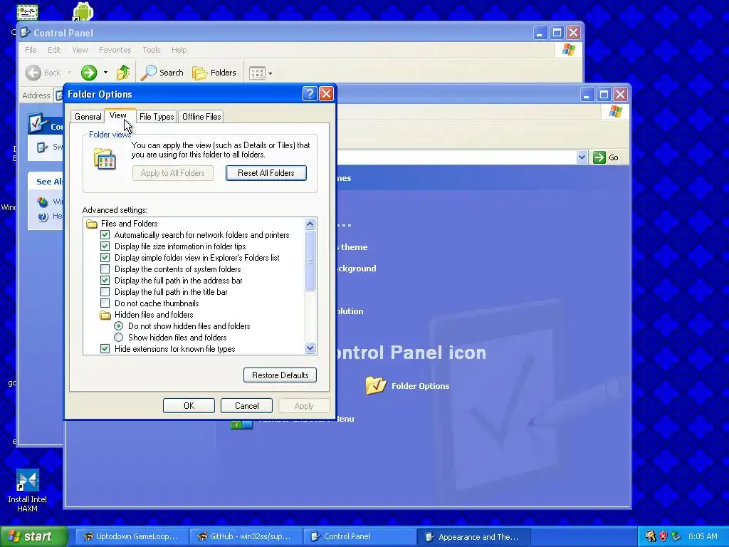The image size is (729, 547).
Task: Click the third system tray icon
Action: (676, 537)
